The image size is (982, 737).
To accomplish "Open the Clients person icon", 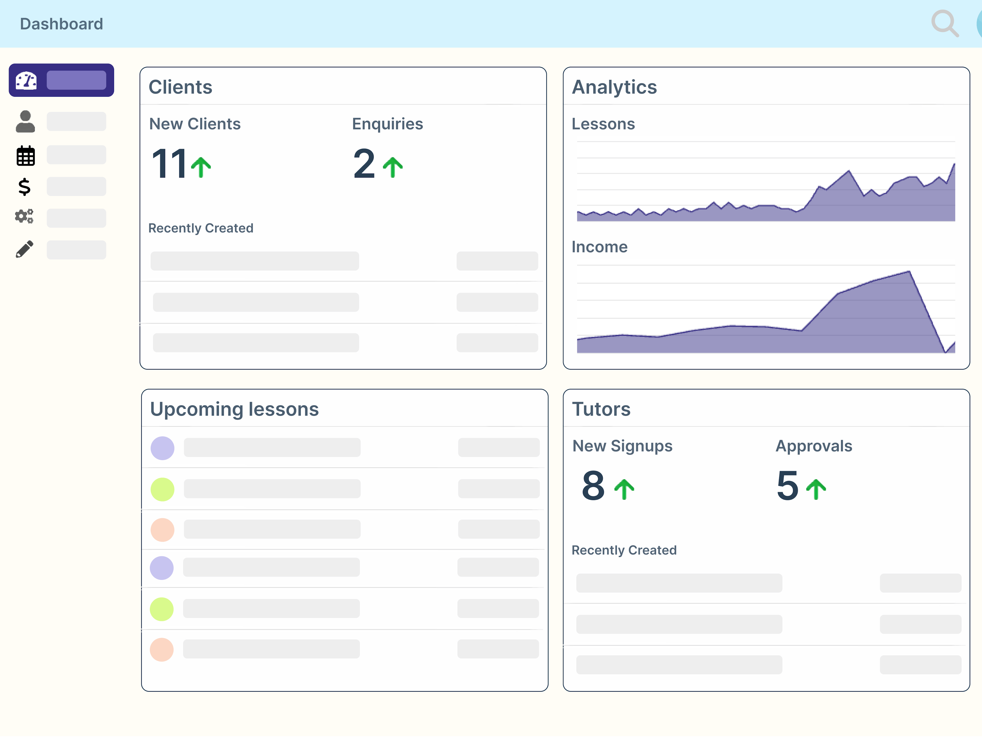I will 25,121.
